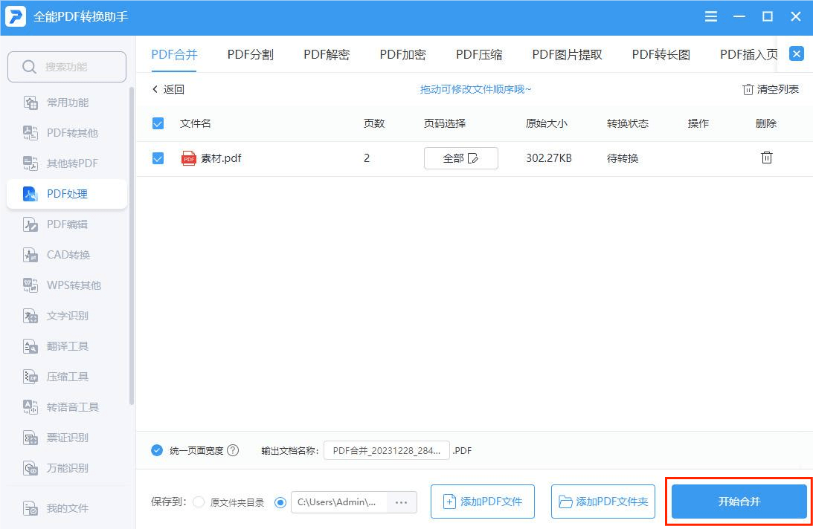This screenshot has width=813, height=529.
Task: Disable the 统一页面宽度 option
Action: tap(156, 450)
